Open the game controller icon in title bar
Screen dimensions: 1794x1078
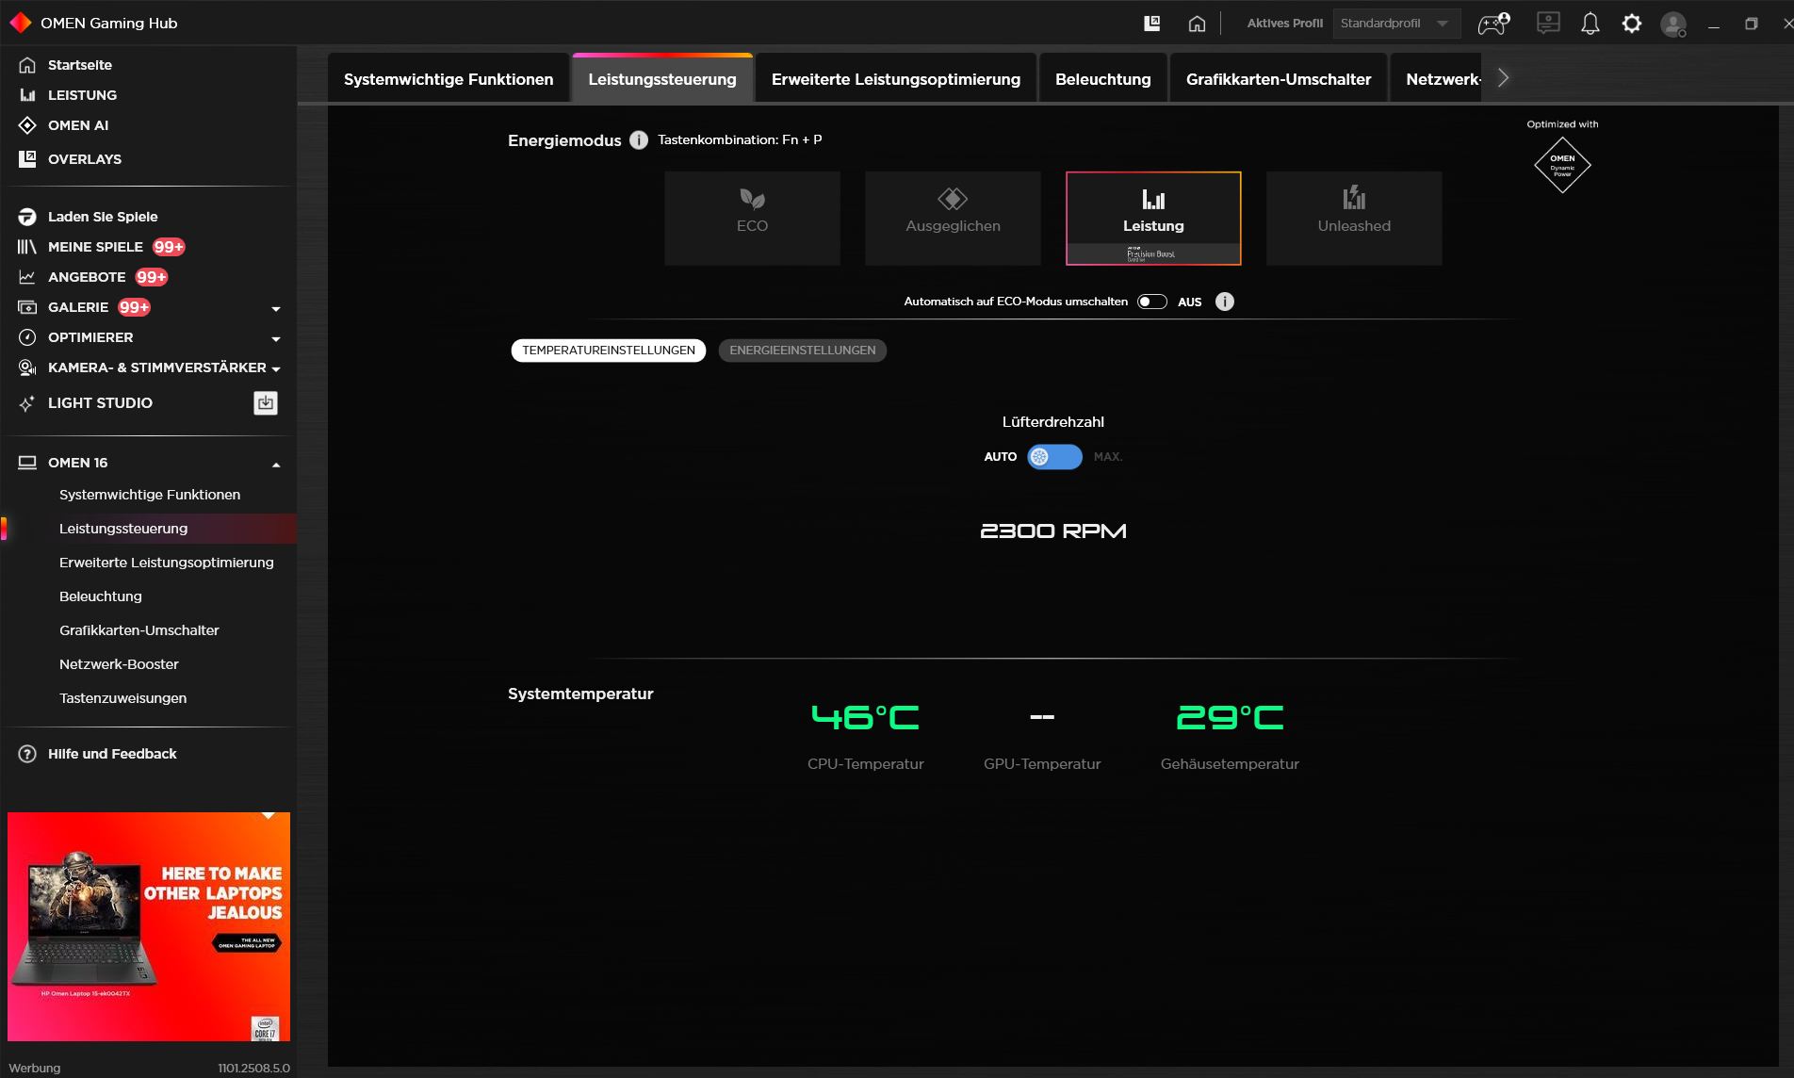[x=1493, y=24]
